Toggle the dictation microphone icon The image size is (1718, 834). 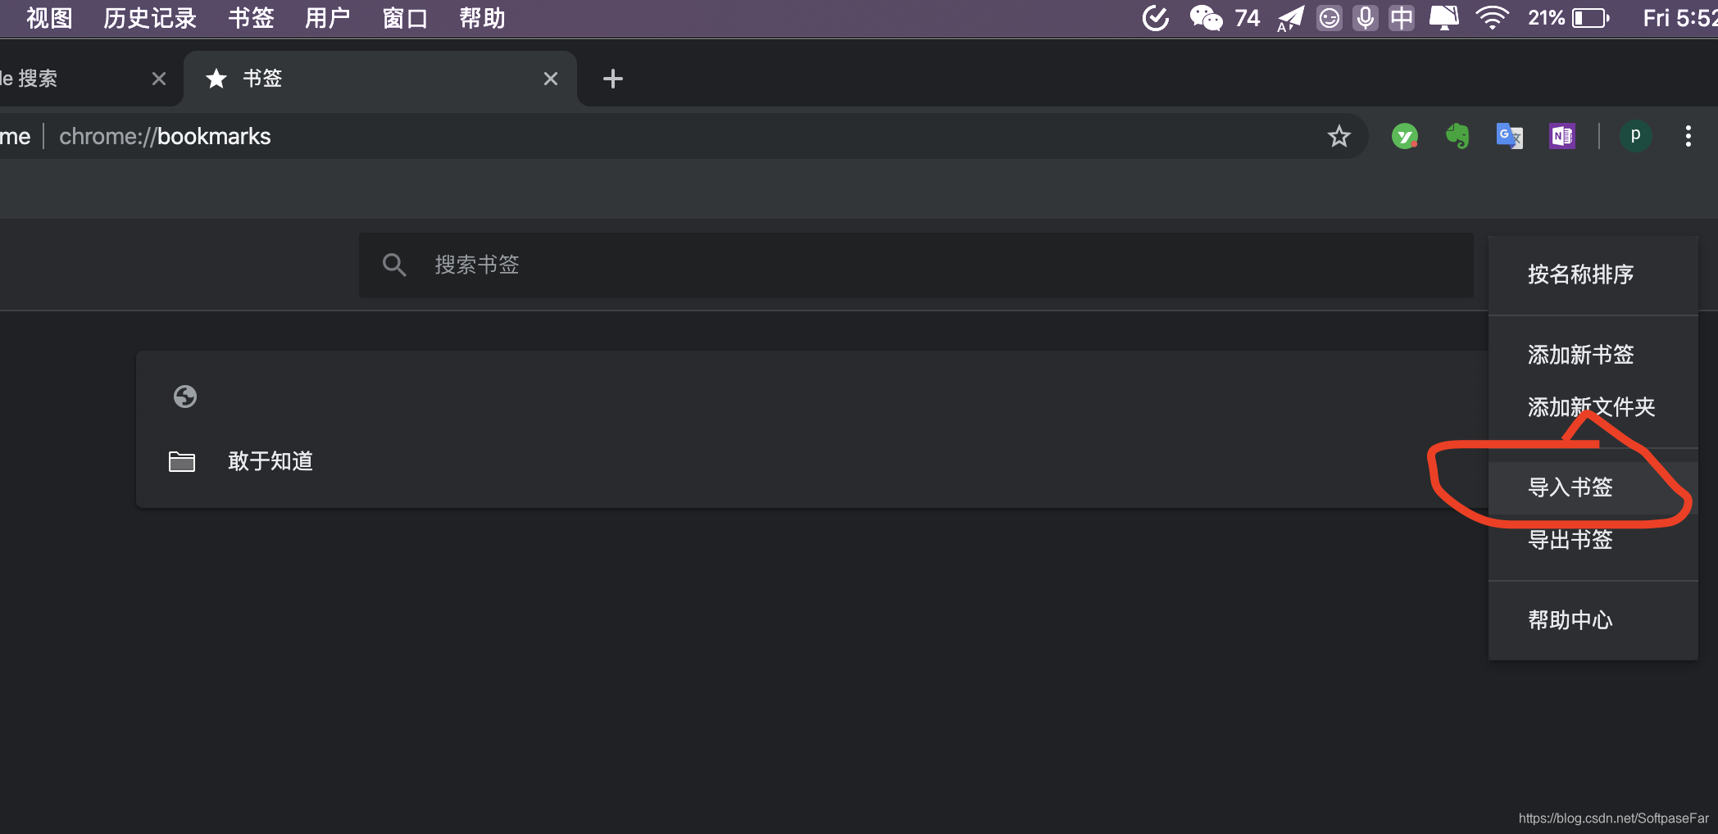(x=1365, y=17)
